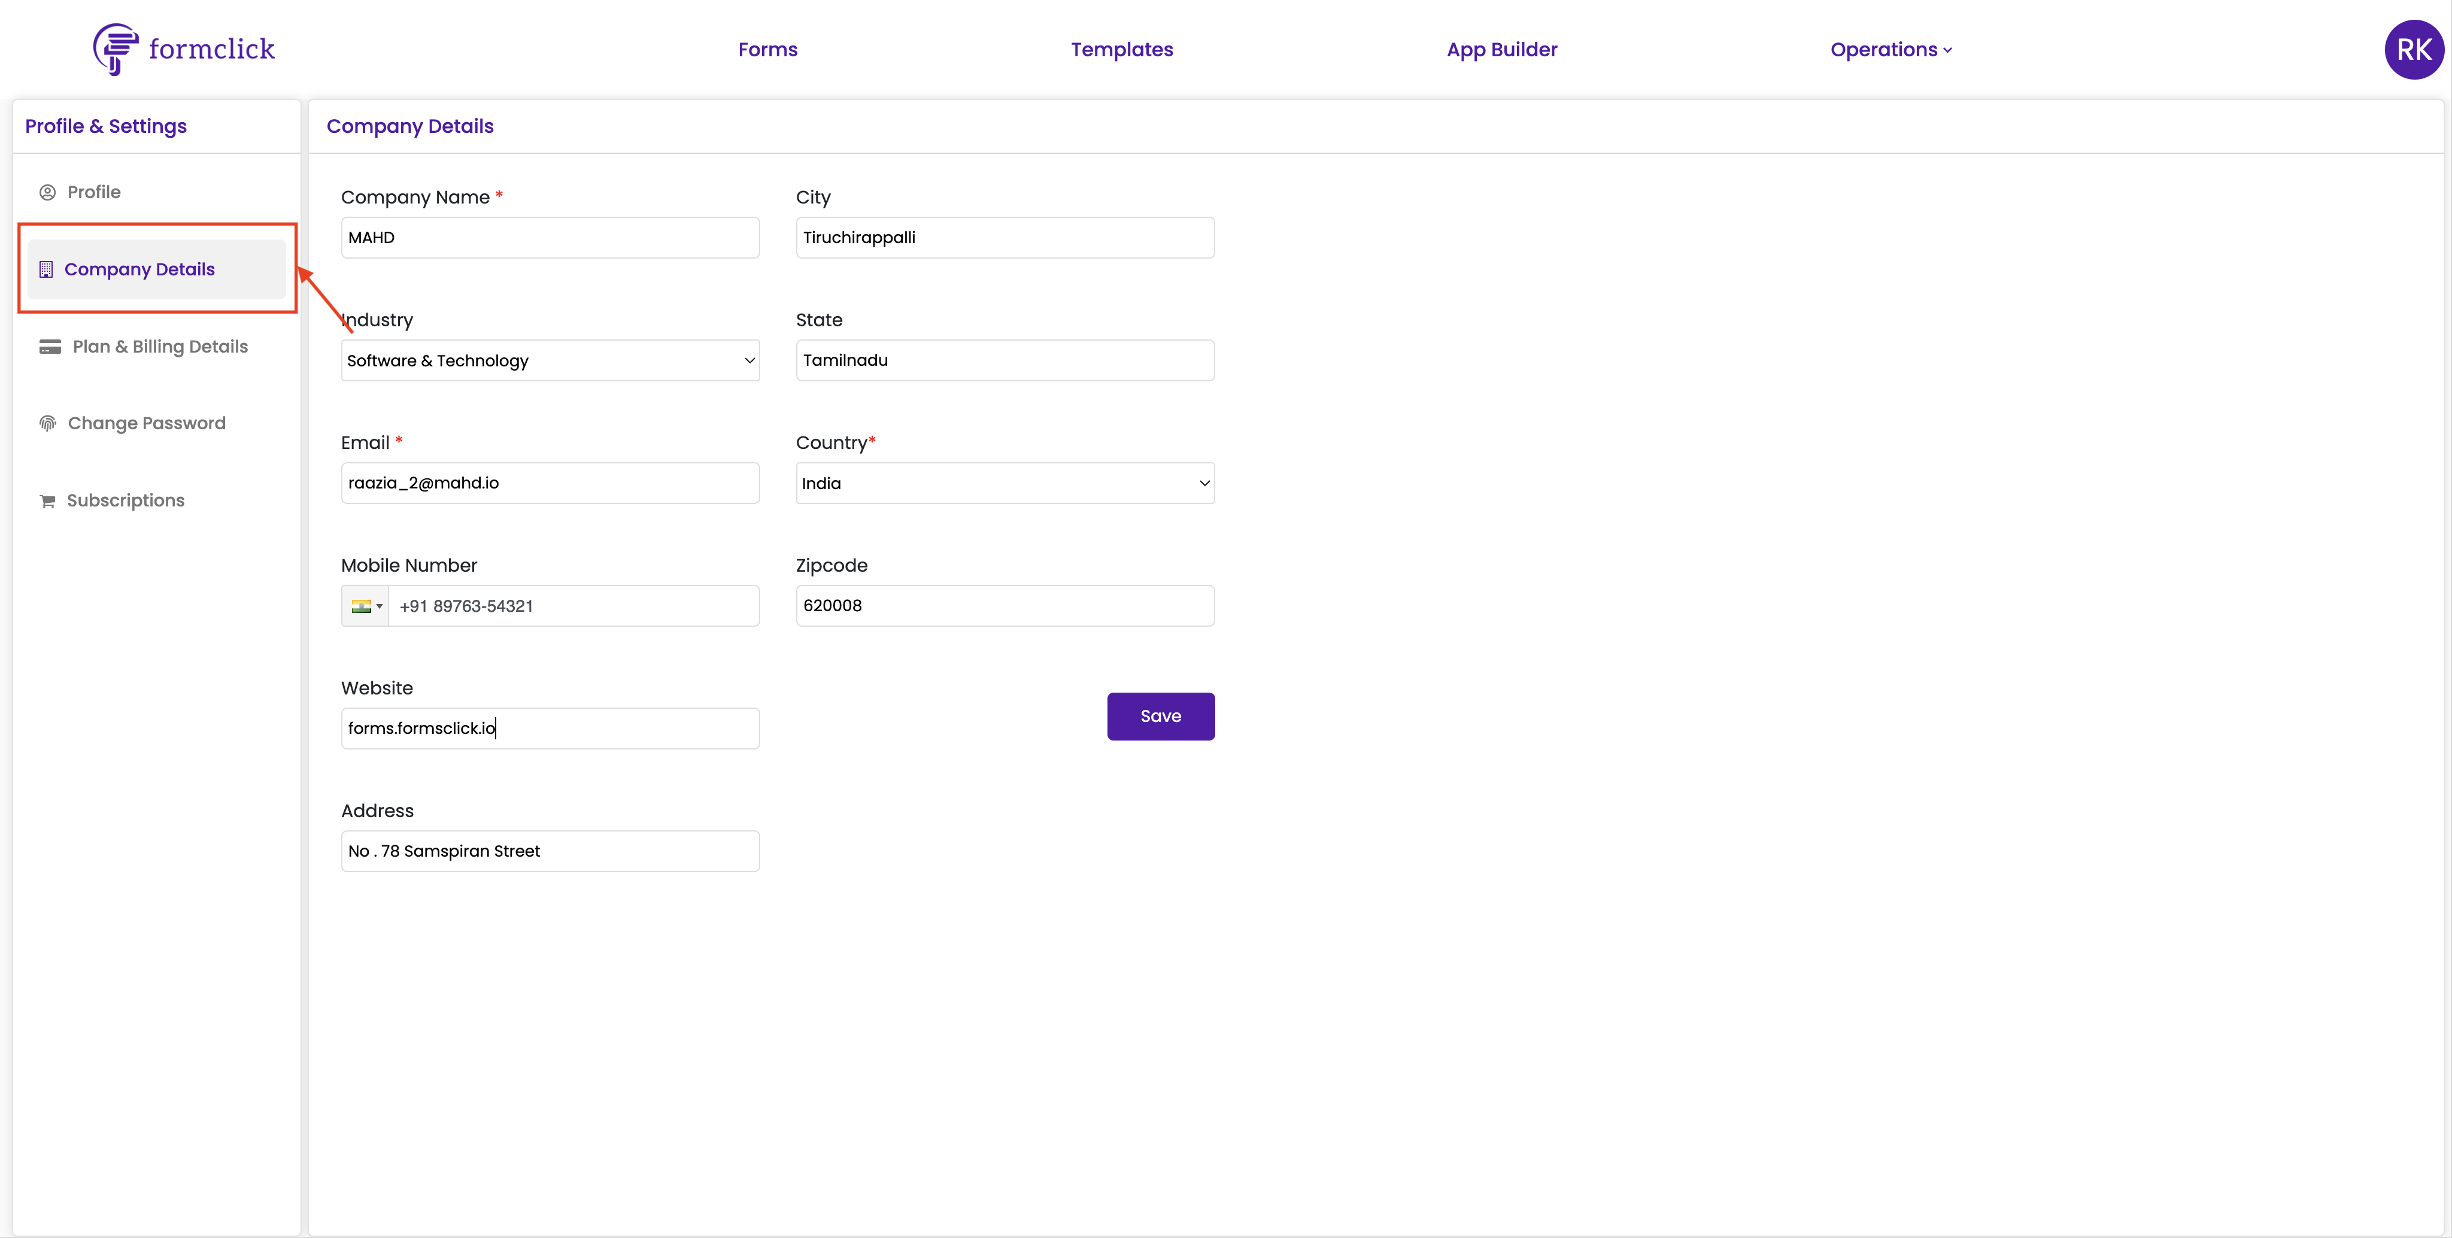The image size is (2452, 1238).
Task: Click the Profile person icon
Action: coord(48,192)
